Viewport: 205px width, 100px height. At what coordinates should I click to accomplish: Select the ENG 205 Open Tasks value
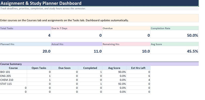[x=39, y=76]
